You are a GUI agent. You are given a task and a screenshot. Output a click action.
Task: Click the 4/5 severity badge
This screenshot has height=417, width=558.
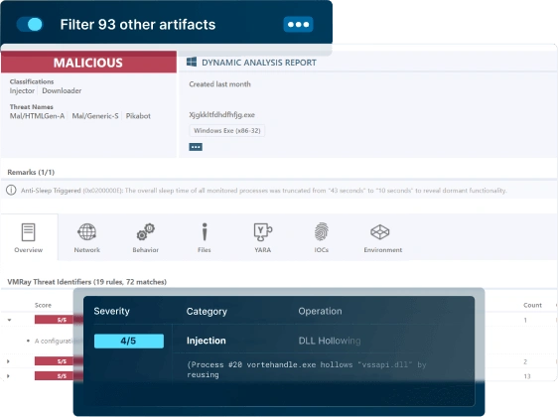point(129,341)
